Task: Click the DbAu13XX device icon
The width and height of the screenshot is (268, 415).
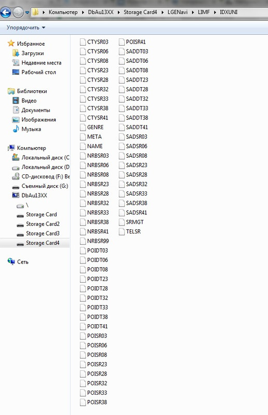Action: click(x=16, y=196)
